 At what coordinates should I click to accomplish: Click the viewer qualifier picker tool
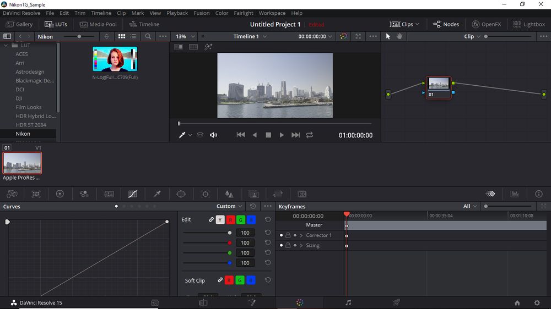(x=182, y=135)
